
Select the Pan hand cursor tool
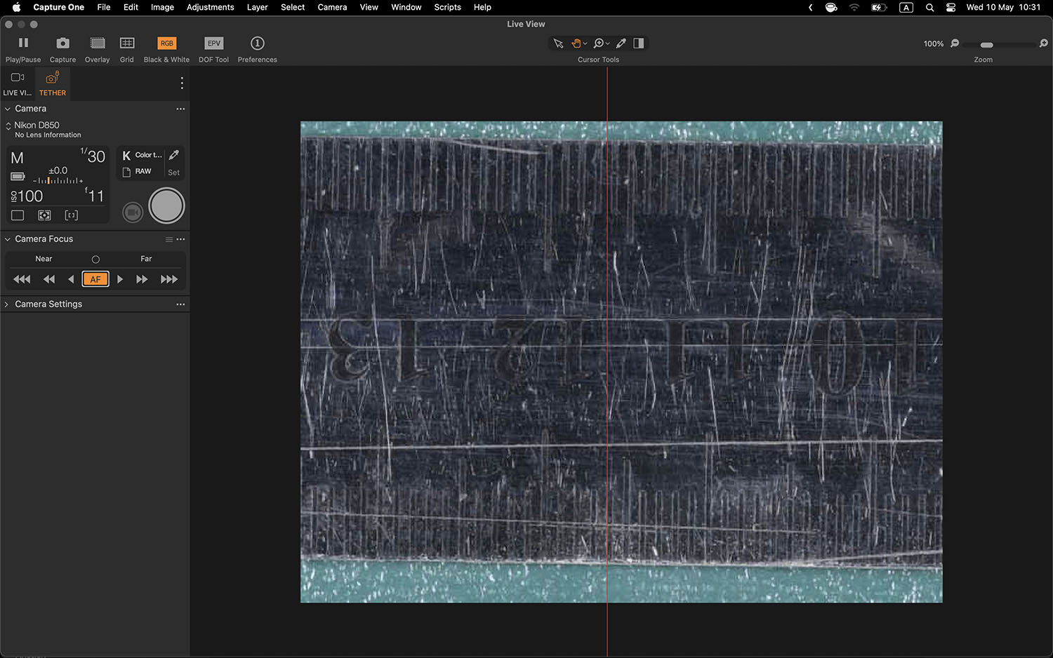[x=576, y=43]
